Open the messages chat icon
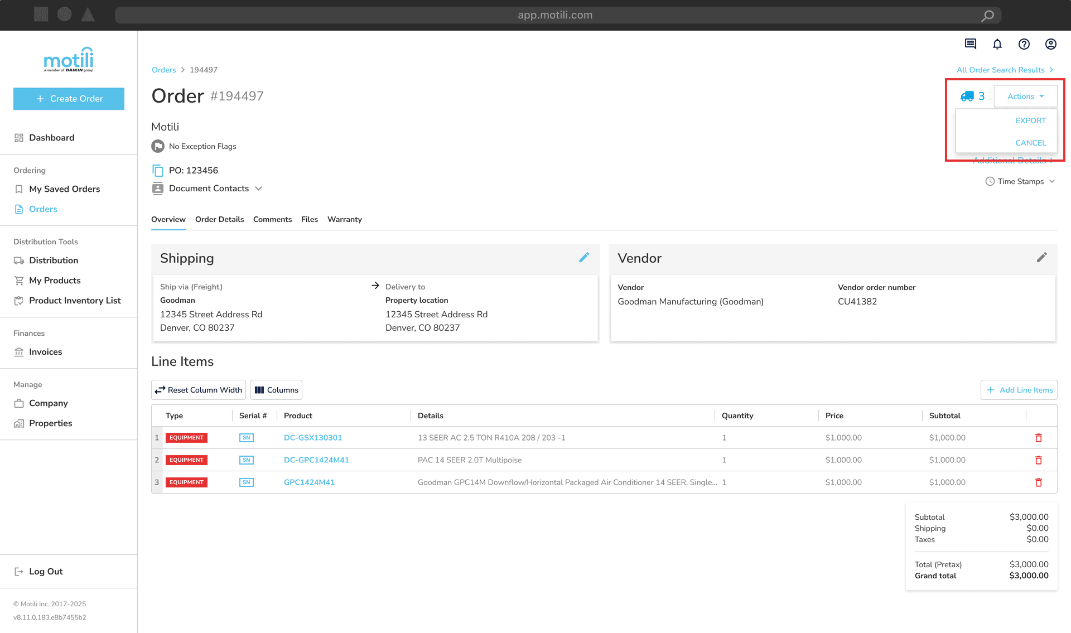 [971, 44]
